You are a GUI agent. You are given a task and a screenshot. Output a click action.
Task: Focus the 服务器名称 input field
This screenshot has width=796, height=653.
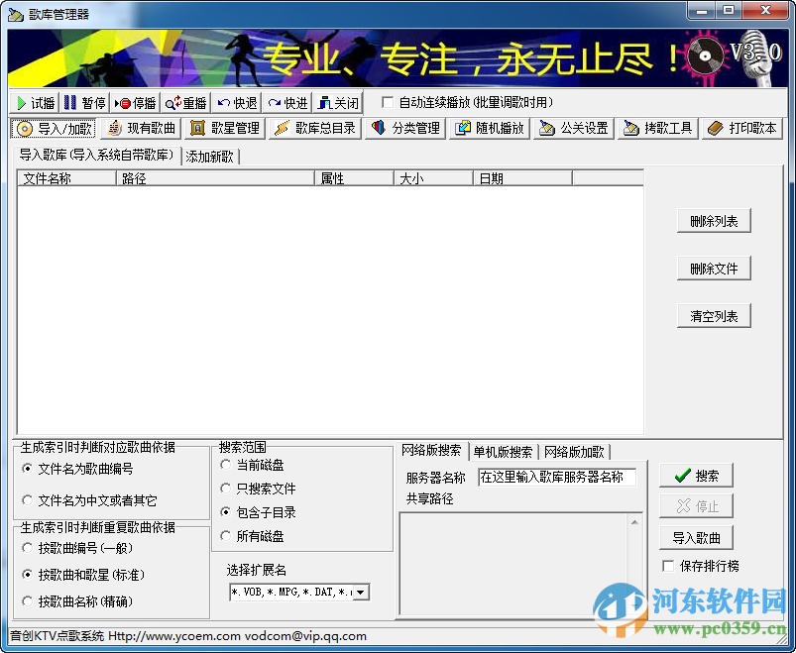coord(557,478)
